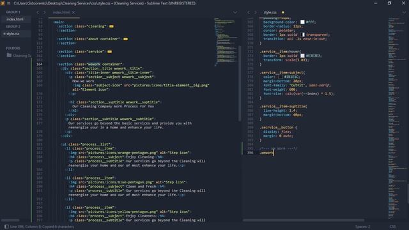Click the .service__item-subject selector
This screenshot has height=230, width=409.
point(282,73)
